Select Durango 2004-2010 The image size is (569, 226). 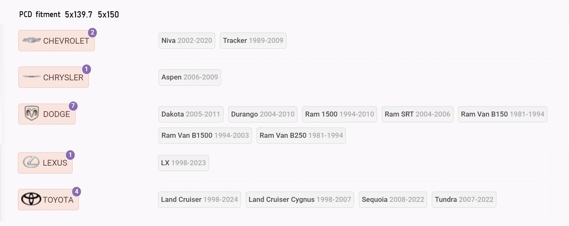click(263, 114)
